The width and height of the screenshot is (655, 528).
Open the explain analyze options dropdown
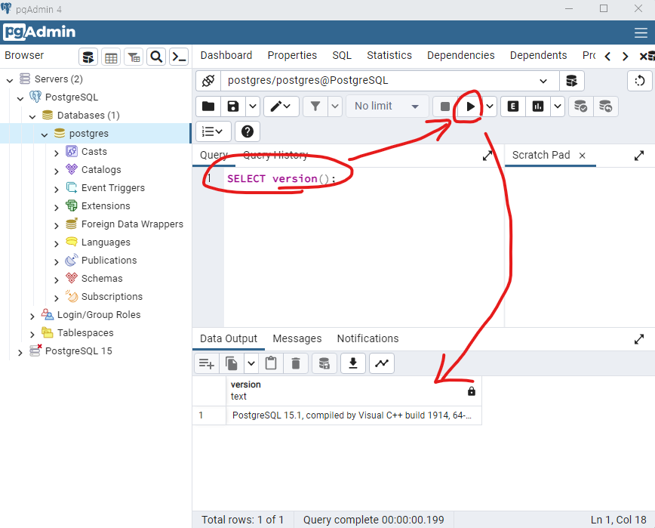558,107
